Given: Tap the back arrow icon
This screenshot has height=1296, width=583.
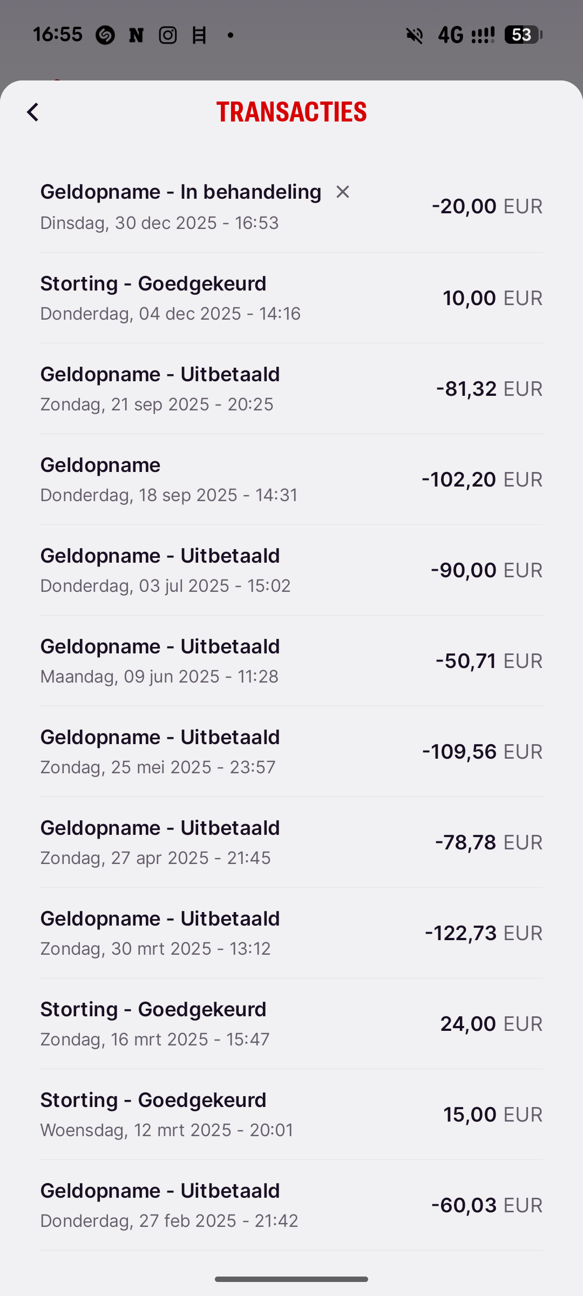Looking at the screenshot, I should click(x=33, y=112).
